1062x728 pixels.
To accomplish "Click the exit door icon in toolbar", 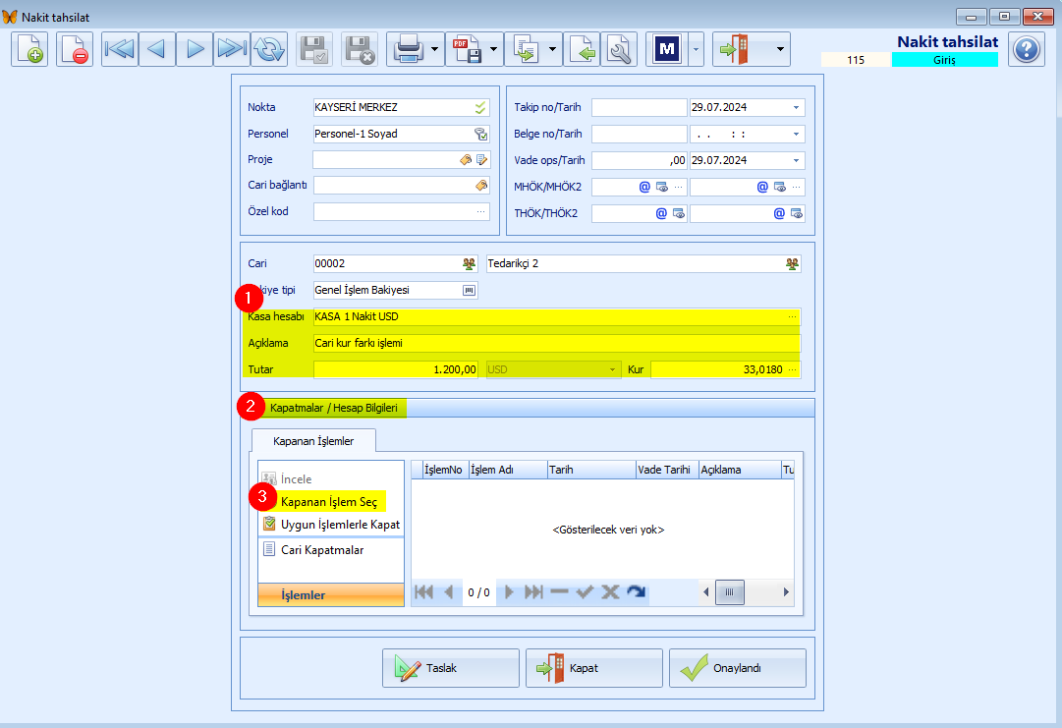I will tap(734, 49).
